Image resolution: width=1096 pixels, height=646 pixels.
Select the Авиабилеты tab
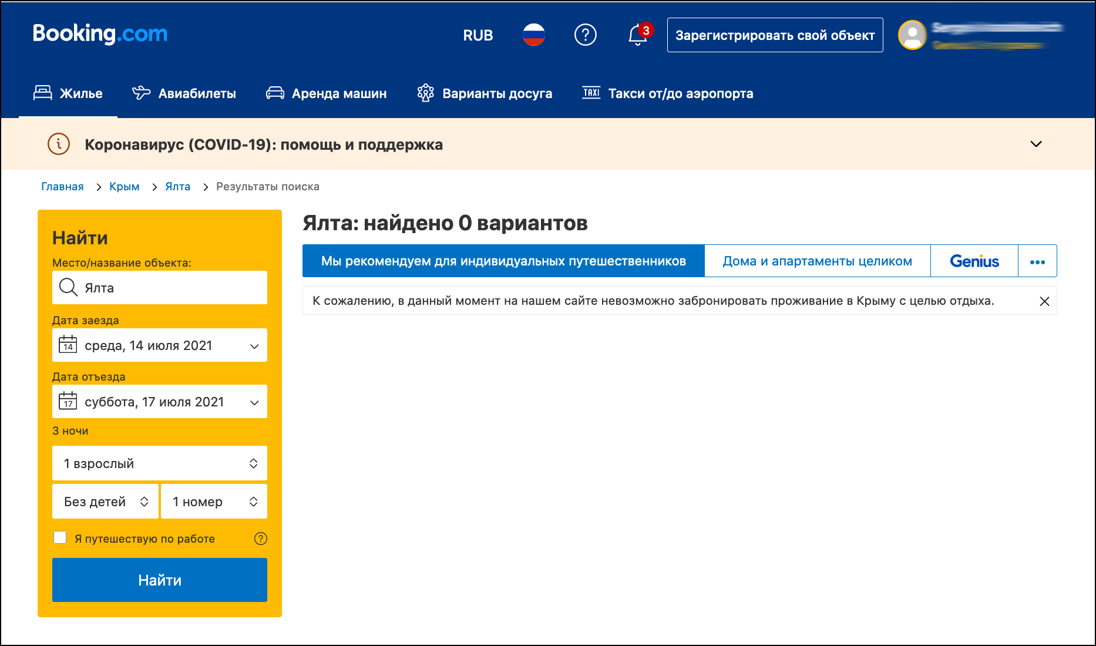point(184,93)
